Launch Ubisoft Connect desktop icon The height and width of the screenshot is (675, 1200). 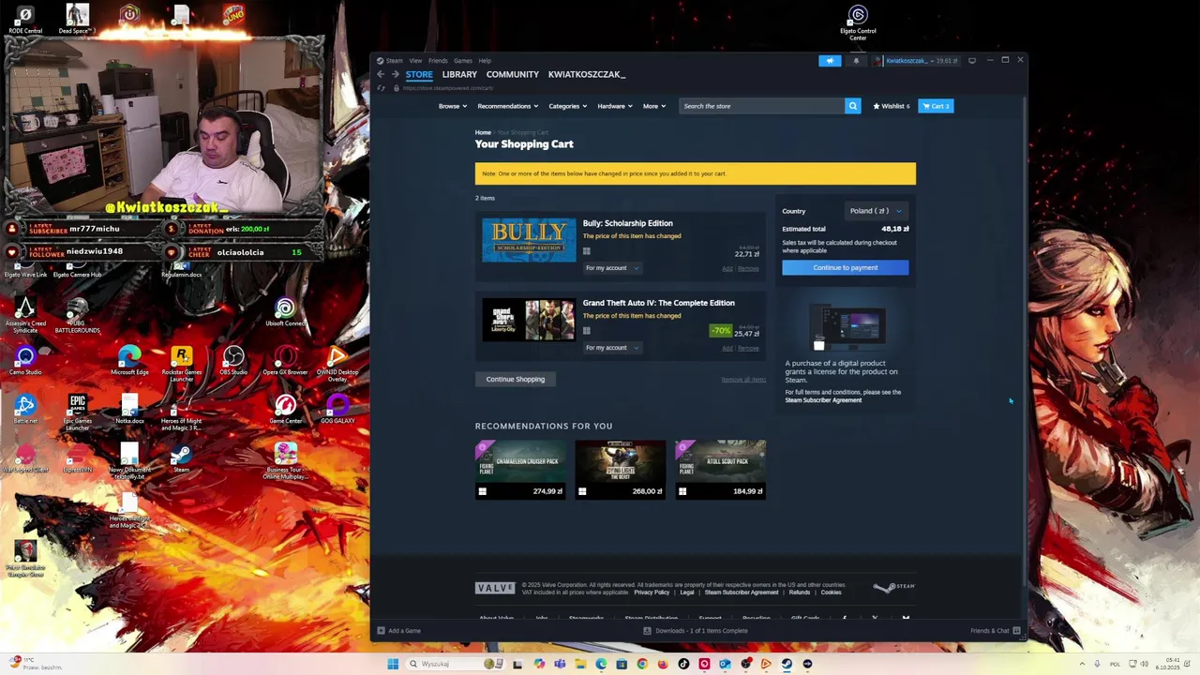pyautogui.click(x=285, y=313)
